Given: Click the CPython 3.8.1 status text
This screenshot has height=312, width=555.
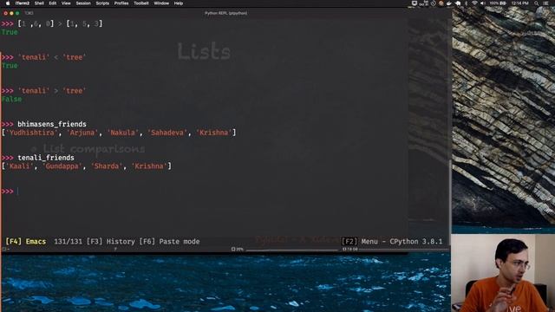Looking at the screenshot, I should (416, 241).
